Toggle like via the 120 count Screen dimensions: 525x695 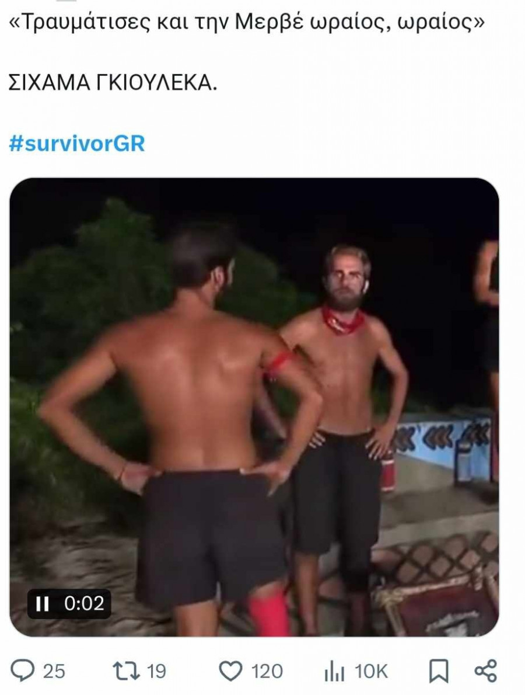(x=267, y=671)
